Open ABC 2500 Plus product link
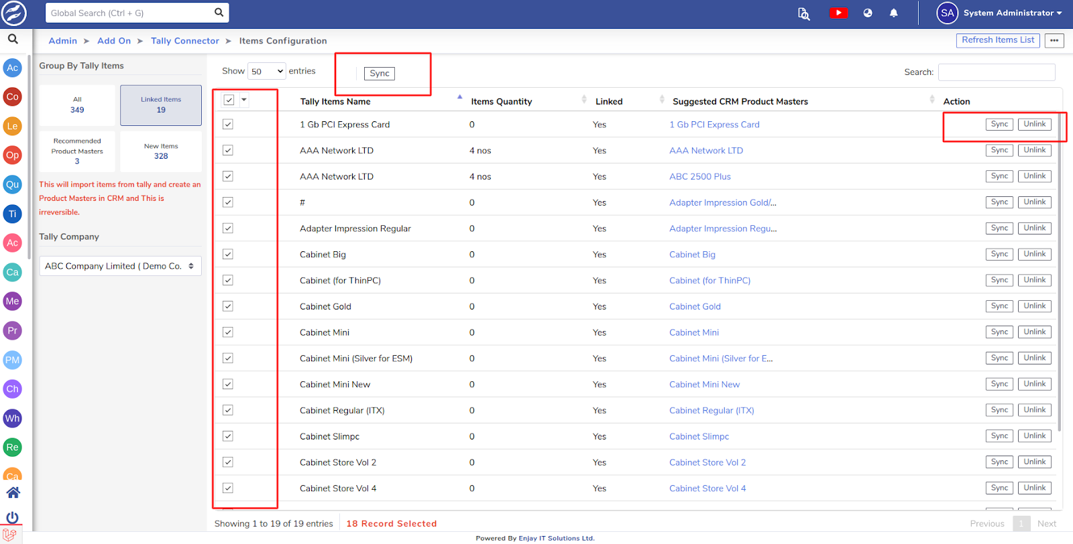Screen dimensions: 1073x544 point(700,177)
